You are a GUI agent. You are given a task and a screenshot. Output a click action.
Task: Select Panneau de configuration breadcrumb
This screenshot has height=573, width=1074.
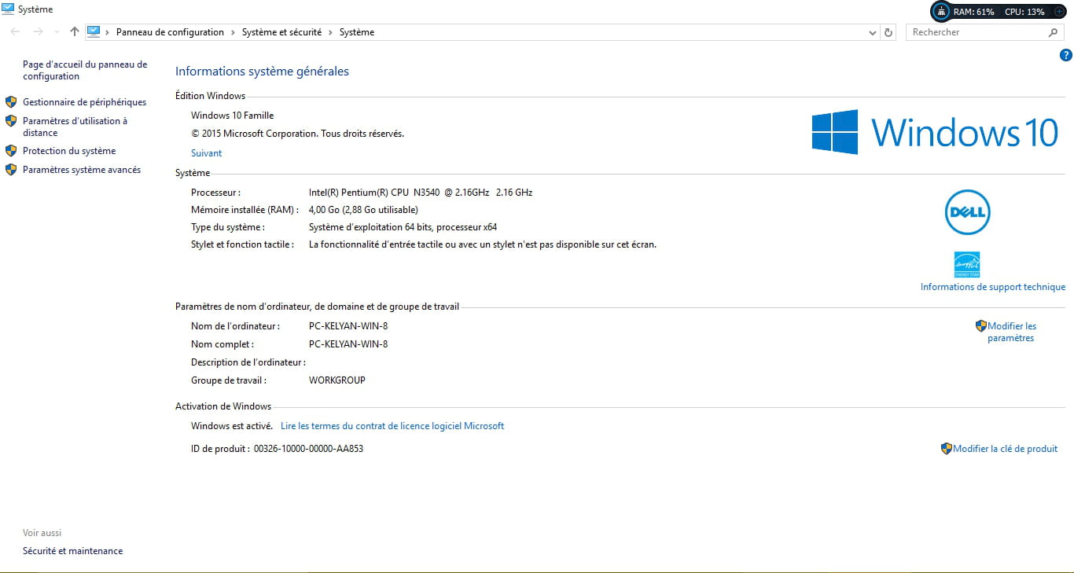tap(170, 32)
